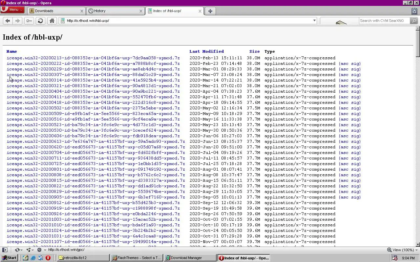Click 2020-Oct-10 00:17:19 date text
Screen dimensions: 420x262
216,225
